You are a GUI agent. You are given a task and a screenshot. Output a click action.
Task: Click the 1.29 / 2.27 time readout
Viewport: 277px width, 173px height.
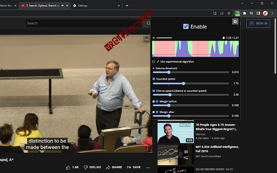pyautogui.click(x=232, y=38)
